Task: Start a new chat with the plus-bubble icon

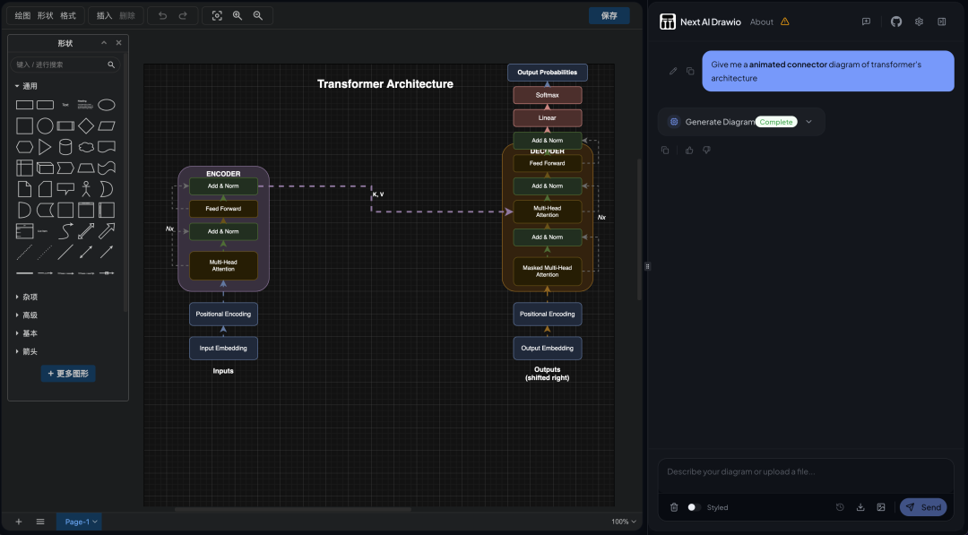Action: (866, 22)
